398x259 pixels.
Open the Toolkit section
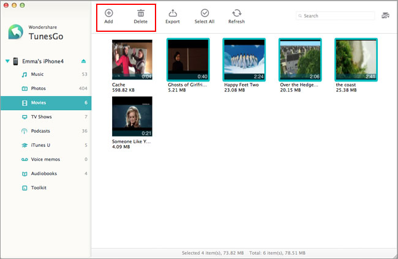click(46, 188)
